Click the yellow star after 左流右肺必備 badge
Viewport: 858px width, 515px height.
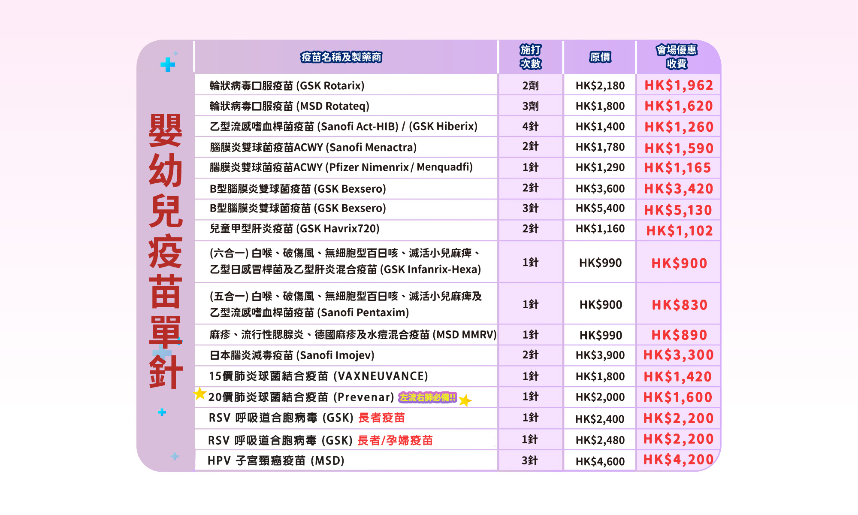click(x=465, y=400)
